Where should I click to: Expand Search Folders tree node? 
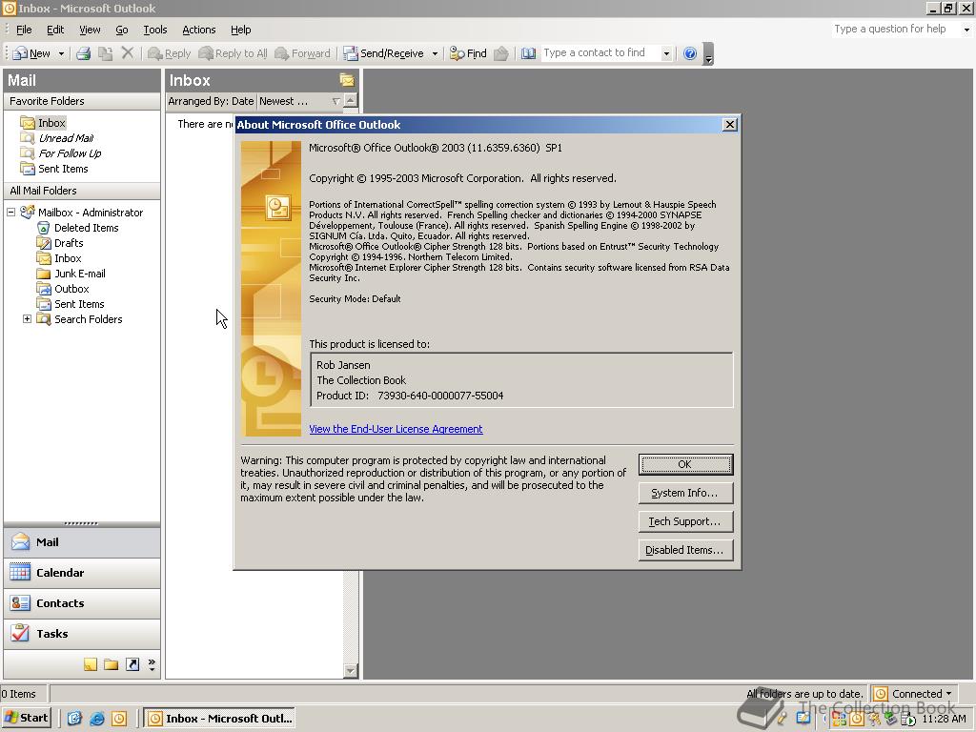pos(27,318)
